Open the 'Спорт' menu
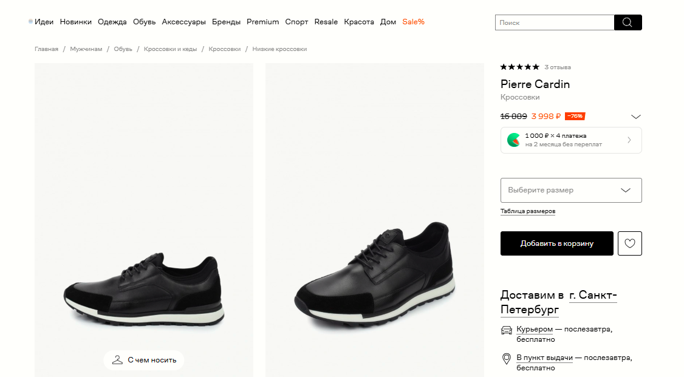This screenshot has height=377, width=684. tap(296, 22)
